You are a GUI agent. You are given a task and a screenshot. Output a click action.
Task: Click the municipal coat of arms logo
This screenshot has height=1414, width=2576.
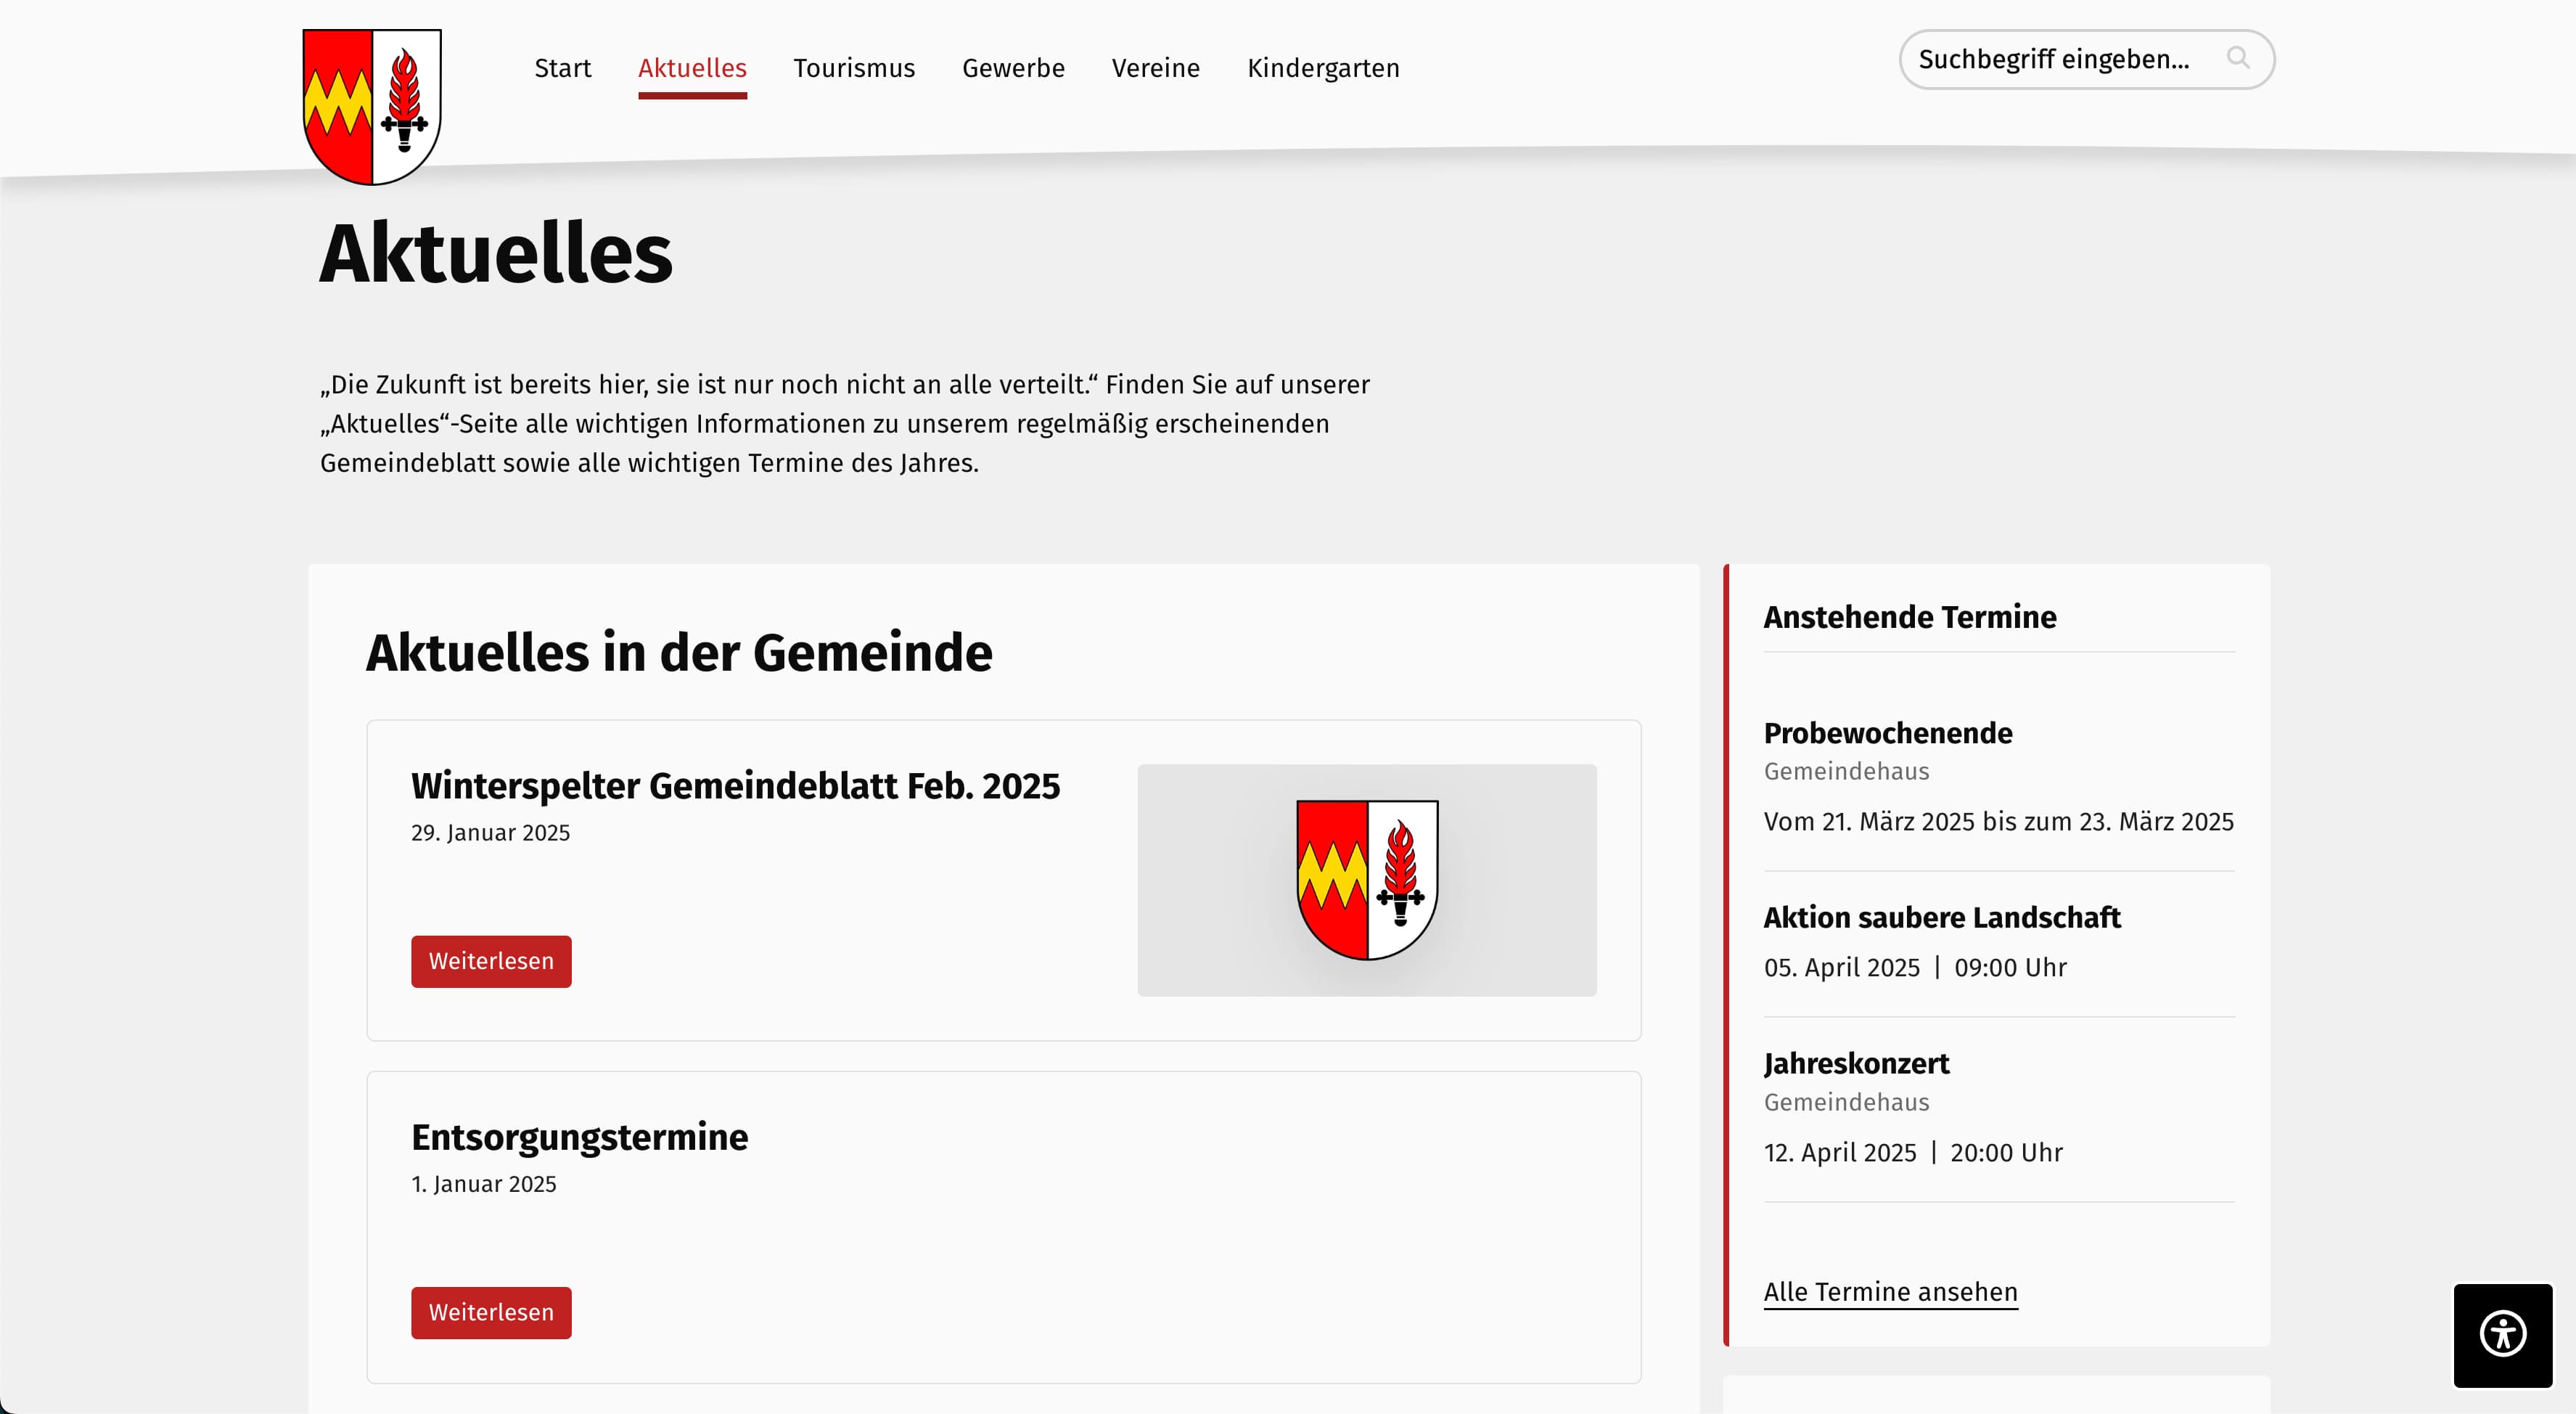pyautogui.click(x=372, y=107)
